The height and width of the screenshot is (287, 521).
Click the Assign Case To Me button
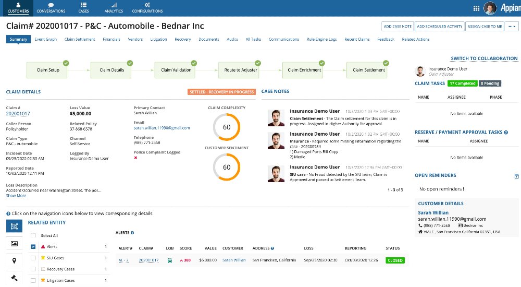tap(485, 26)
